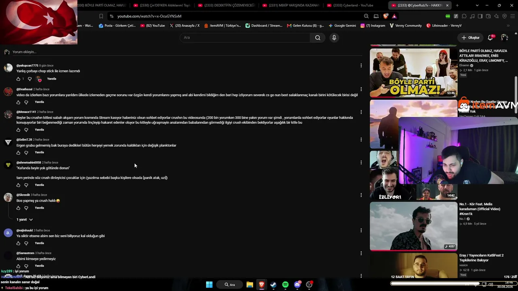Open the browser extensions puzzle icon
The height and width of the screenshot is (291, 518).
click(464, 16)
